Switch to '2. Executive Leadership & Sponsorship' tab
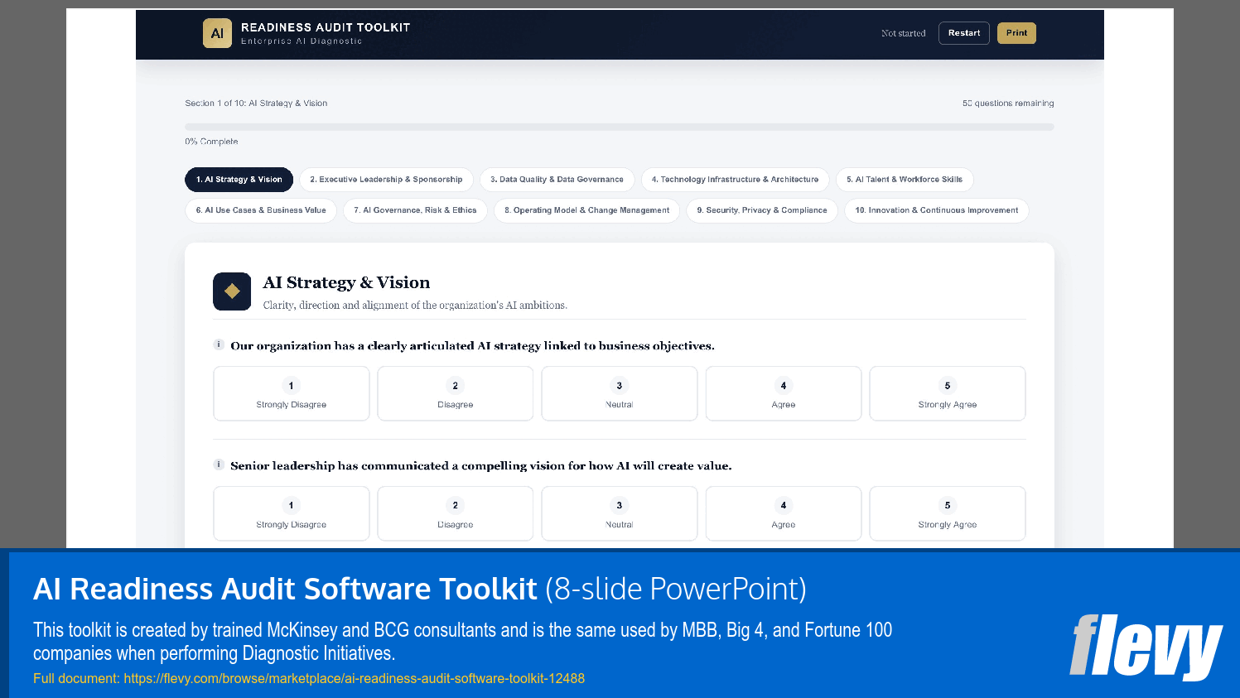Image resolution: width=1240 pixels, height=698 pixels. (x=386, y=180)
